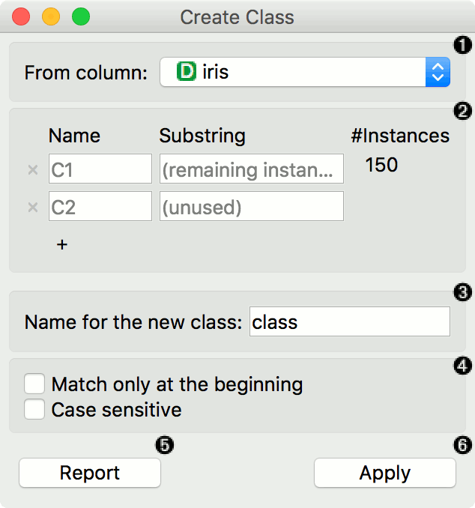This screenshot has height=508, width=475.
Task: Click the unused substring field
Action: [251, 207]
